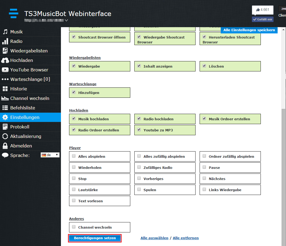The image size is (286, 246).
Task: Toggle Musik Ordner erstellen checkbox
Action: click(x=204, y=118)
